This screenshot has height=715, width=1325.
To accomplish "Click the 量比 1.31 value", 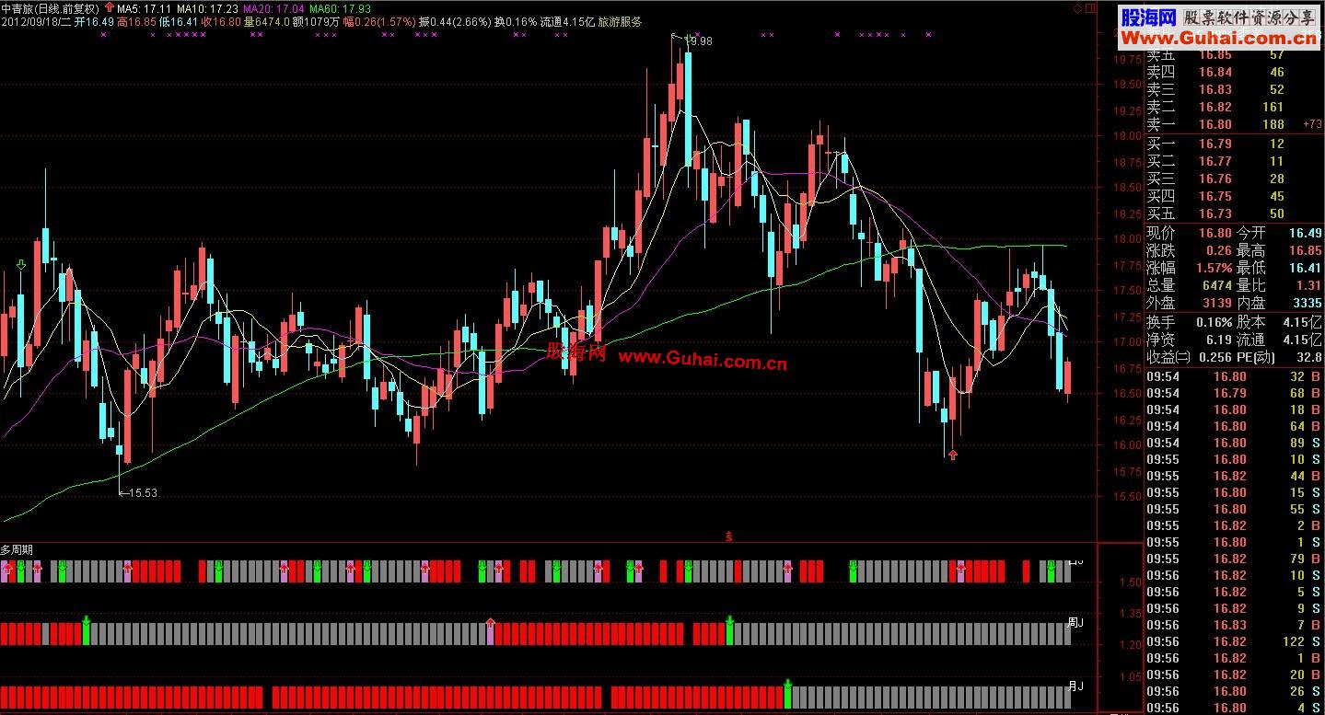I will 1309,286.
